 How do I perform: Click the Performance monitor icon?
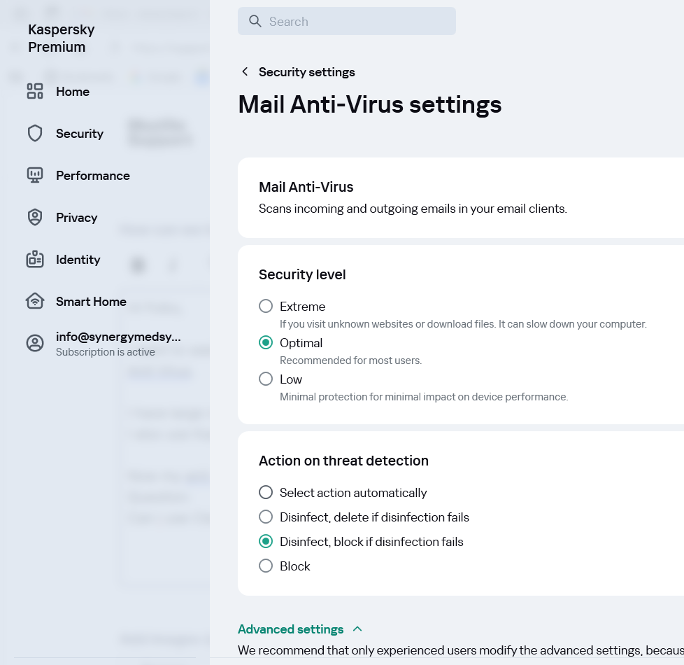coord(35,176)
